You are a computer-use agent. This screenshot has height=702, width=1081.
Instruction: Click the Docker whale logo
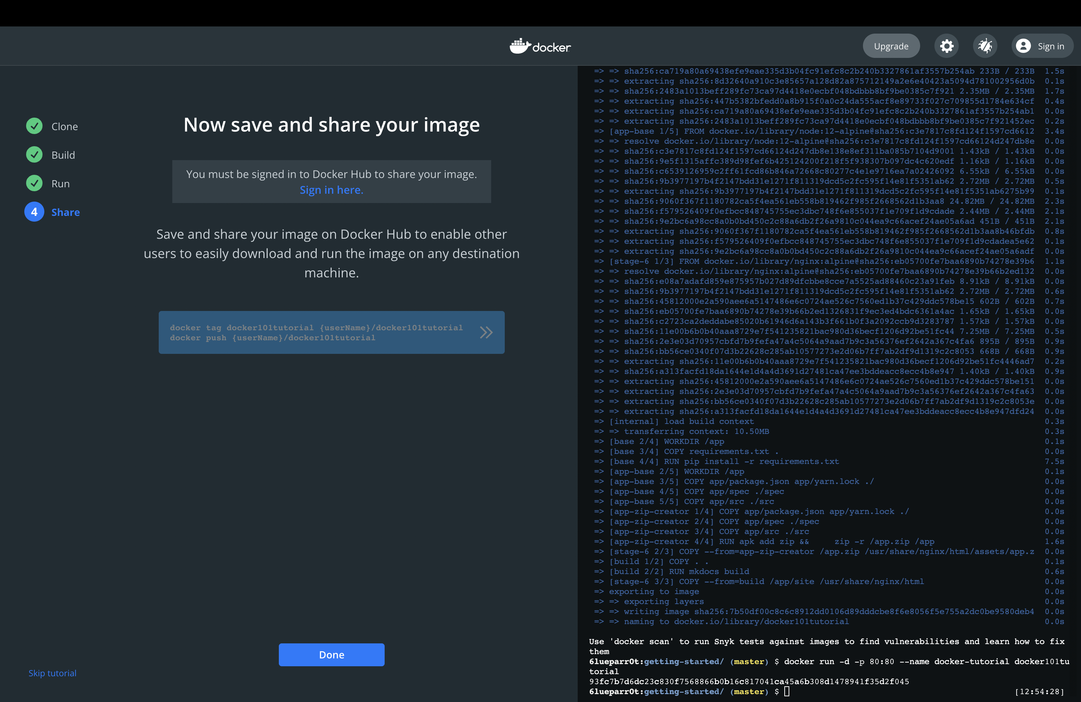pyautogui.click(x=520, y=46)
